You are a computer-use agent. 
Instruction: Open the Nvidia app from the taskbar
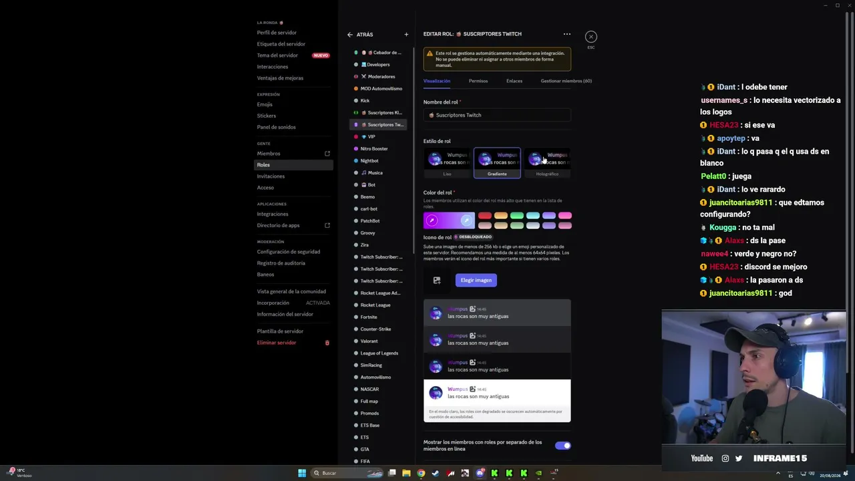538,473
